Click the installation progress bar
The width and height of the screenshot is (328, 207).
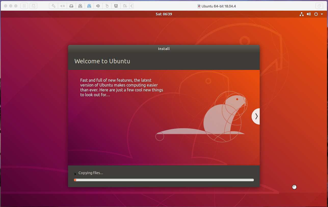point(164,180)
